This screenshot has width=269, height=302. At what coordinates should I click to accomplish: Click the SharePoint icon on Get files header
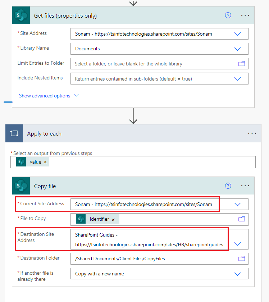(21, 15)
